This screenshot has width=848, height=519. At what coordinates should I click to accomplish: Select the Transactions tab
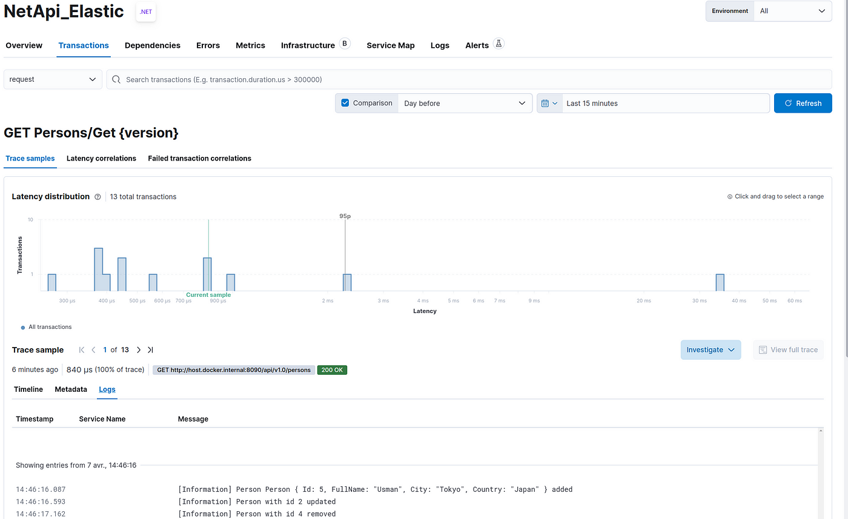tap(84, 45)
